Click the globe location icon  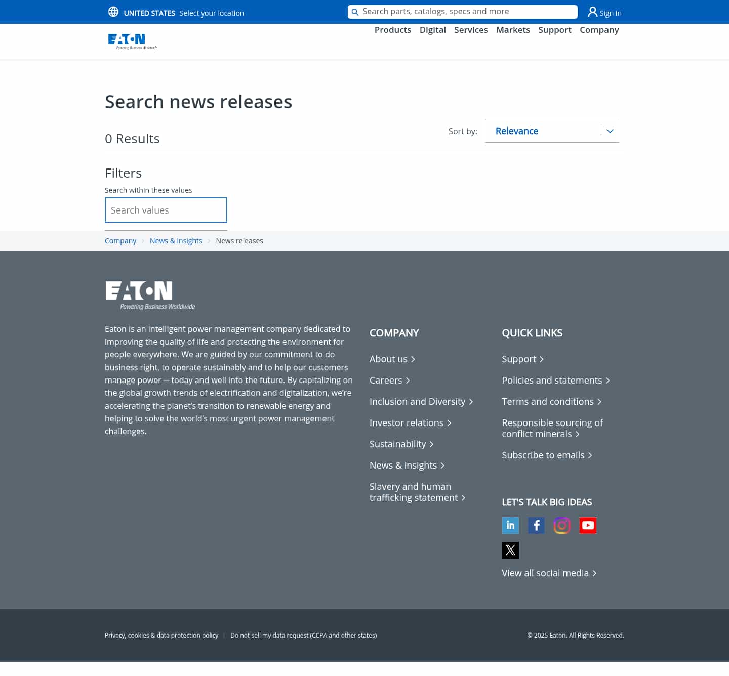pos(113,12)
